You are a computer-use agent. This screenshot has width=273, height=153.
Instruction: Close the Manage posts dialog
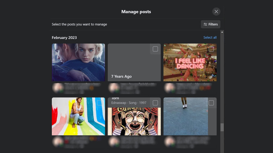click(216, 12)
